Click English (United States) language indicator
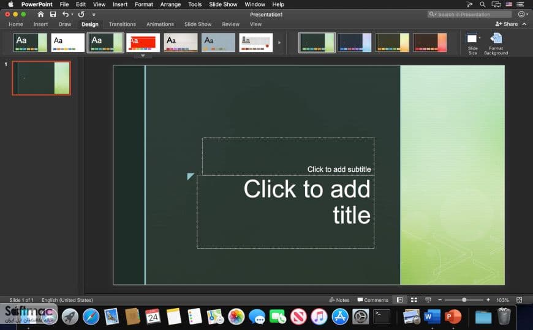 point(67,300)
